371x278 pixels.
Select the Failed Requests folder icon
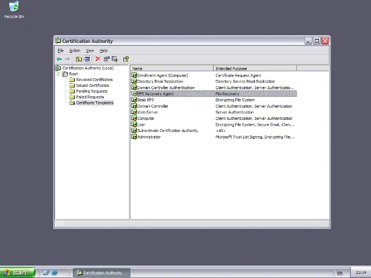pyautogui.click(x=72, y=97)
